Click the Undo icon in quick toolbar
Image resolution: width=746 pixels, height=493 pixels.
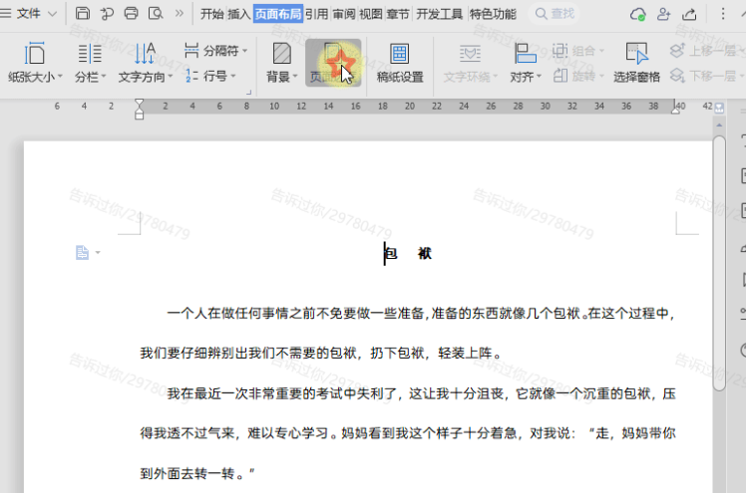(x=107, y=14)
